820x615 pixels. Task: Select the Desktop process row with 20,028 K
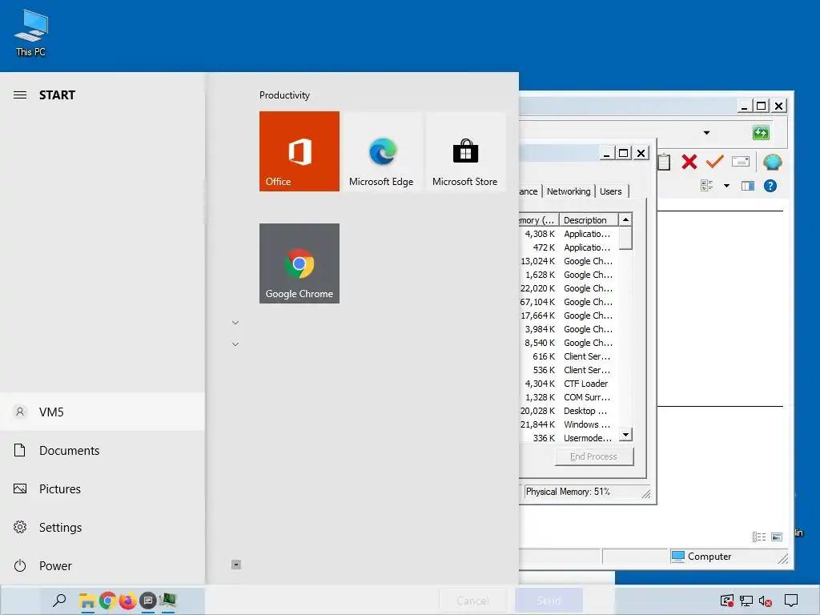[569, 411]
